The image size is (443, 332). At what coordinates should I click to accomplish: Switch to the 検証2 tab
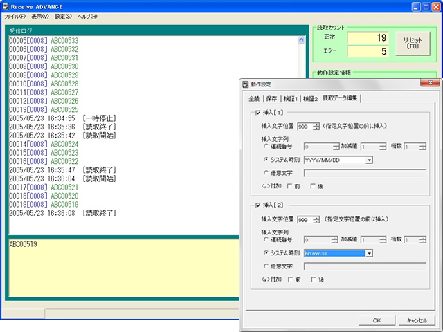311,99
